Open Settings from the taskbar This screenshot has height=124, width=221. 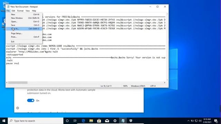coord(115,121)
